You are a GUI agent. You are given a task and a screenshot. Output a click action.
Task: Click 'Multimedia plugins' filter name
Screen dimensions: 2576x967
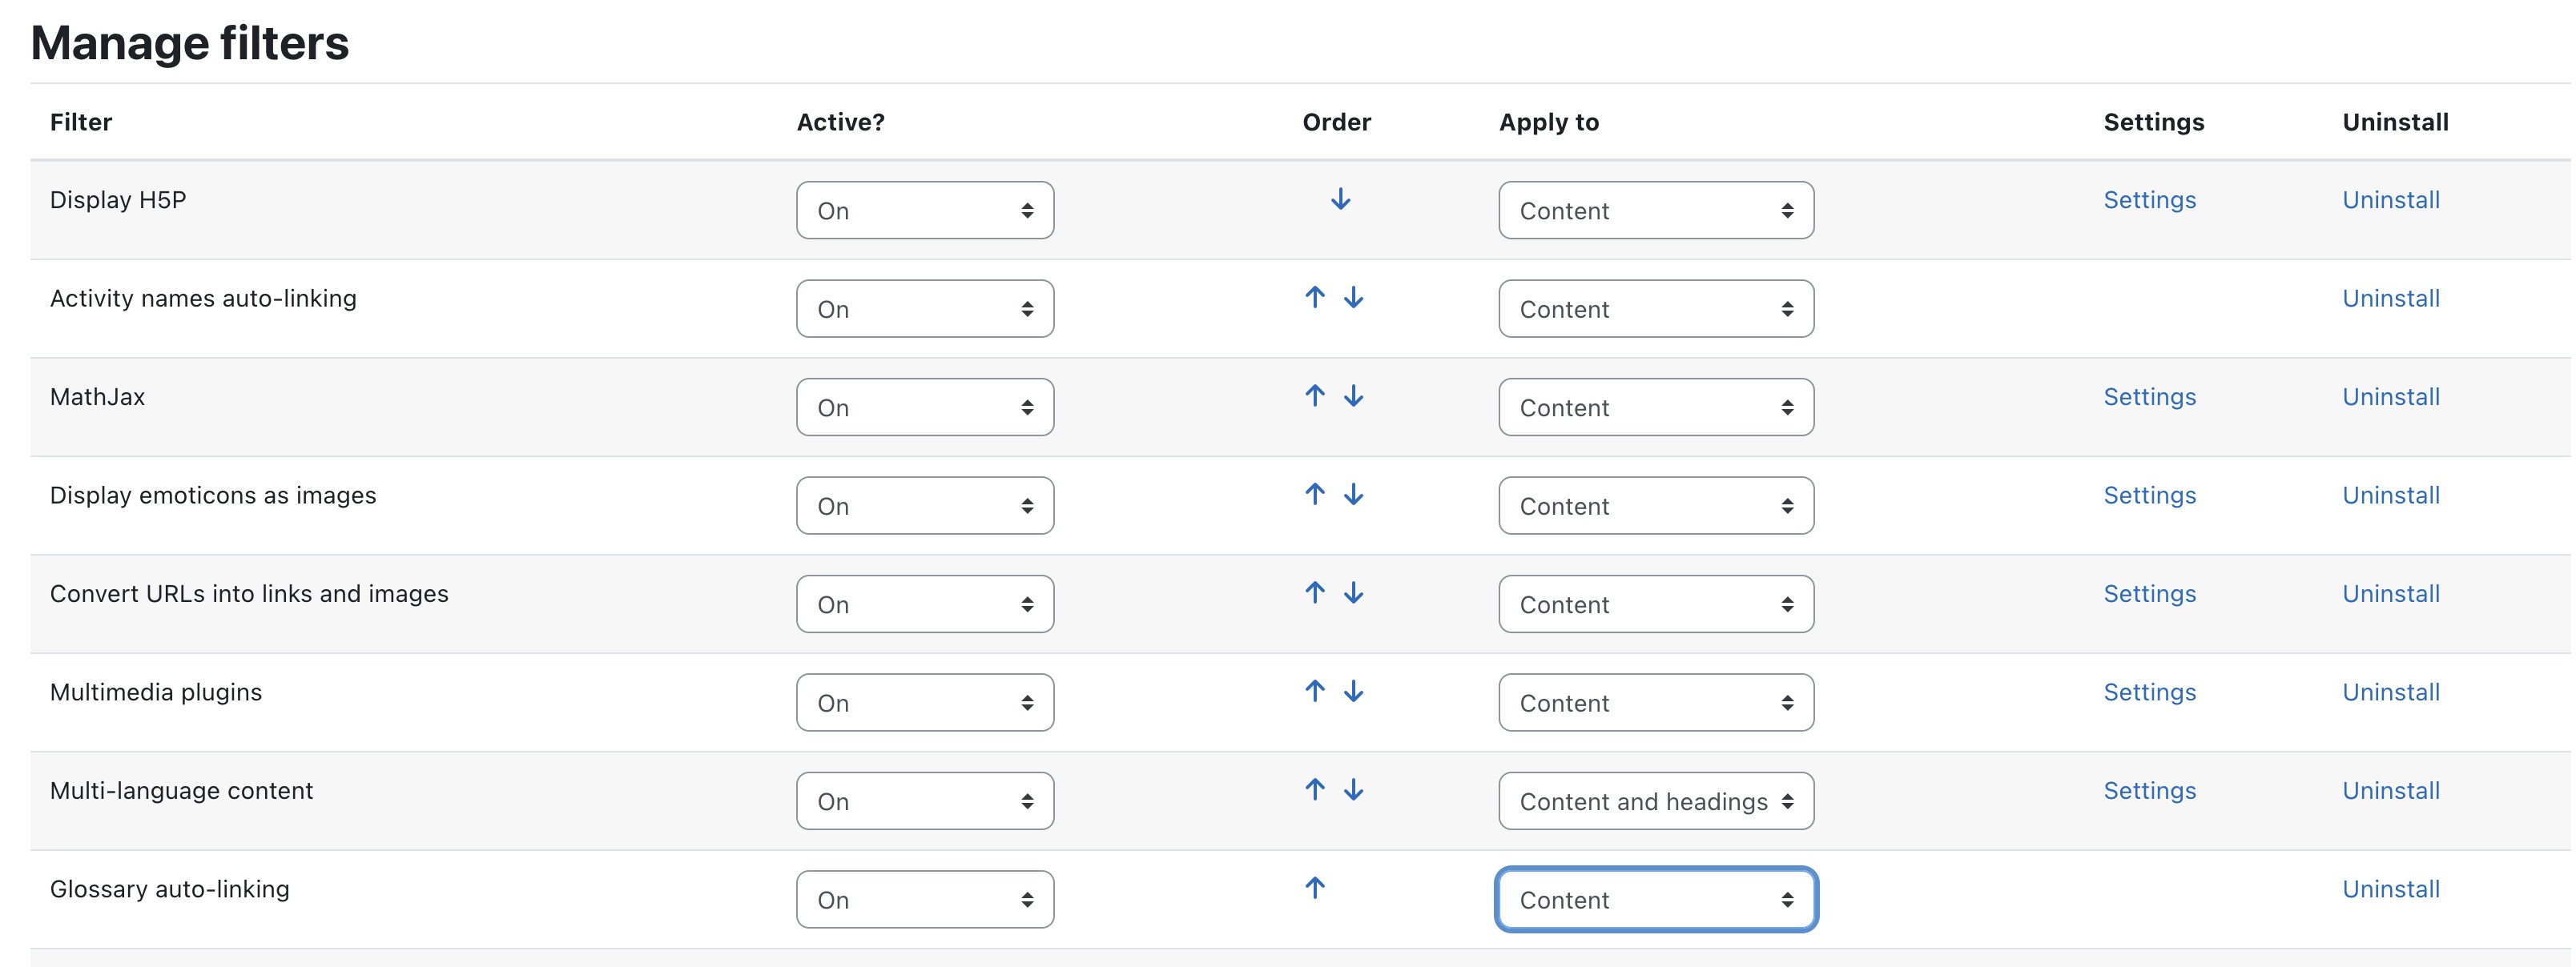click(x=156, y=692)
